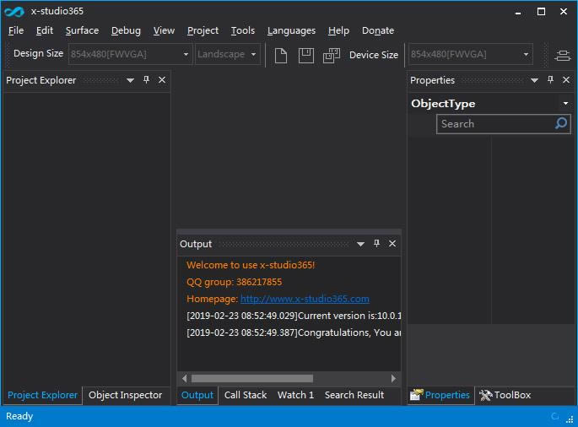Open the Project menu
Screen dimensions: 578x427
[x=203, y=30]
